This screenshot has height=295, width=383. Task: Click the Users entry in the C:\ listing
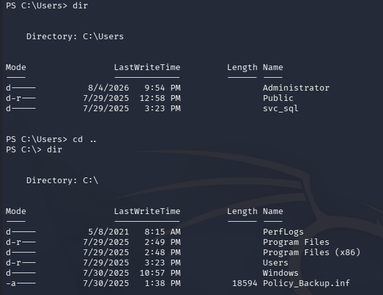(x=275, y=263)
